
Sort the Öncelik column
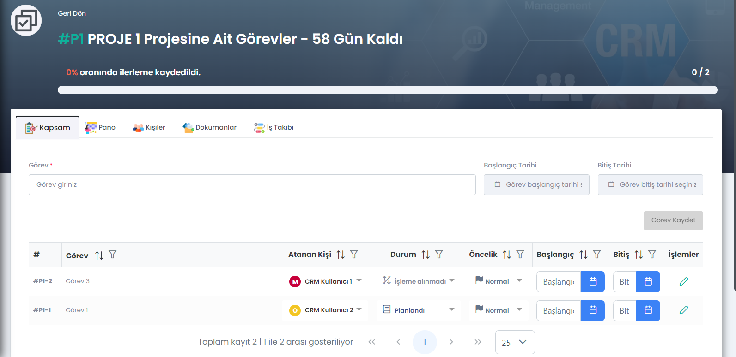[507, 255]
